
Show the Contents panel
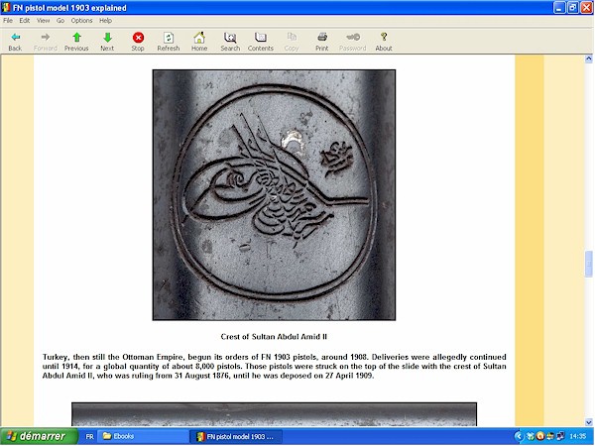(260, 42)
